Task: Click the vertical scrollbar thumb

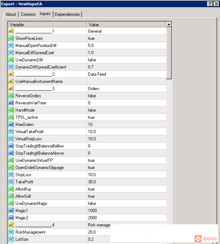Action: pos(169,53)
